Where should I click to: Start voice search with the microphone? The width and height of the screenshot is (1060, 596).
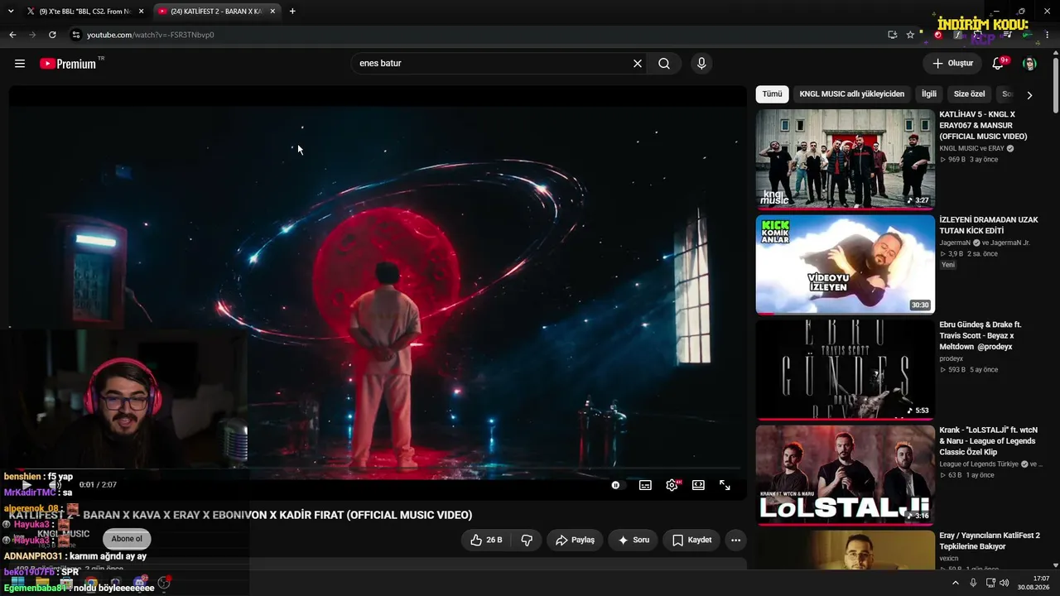[701, 64]
